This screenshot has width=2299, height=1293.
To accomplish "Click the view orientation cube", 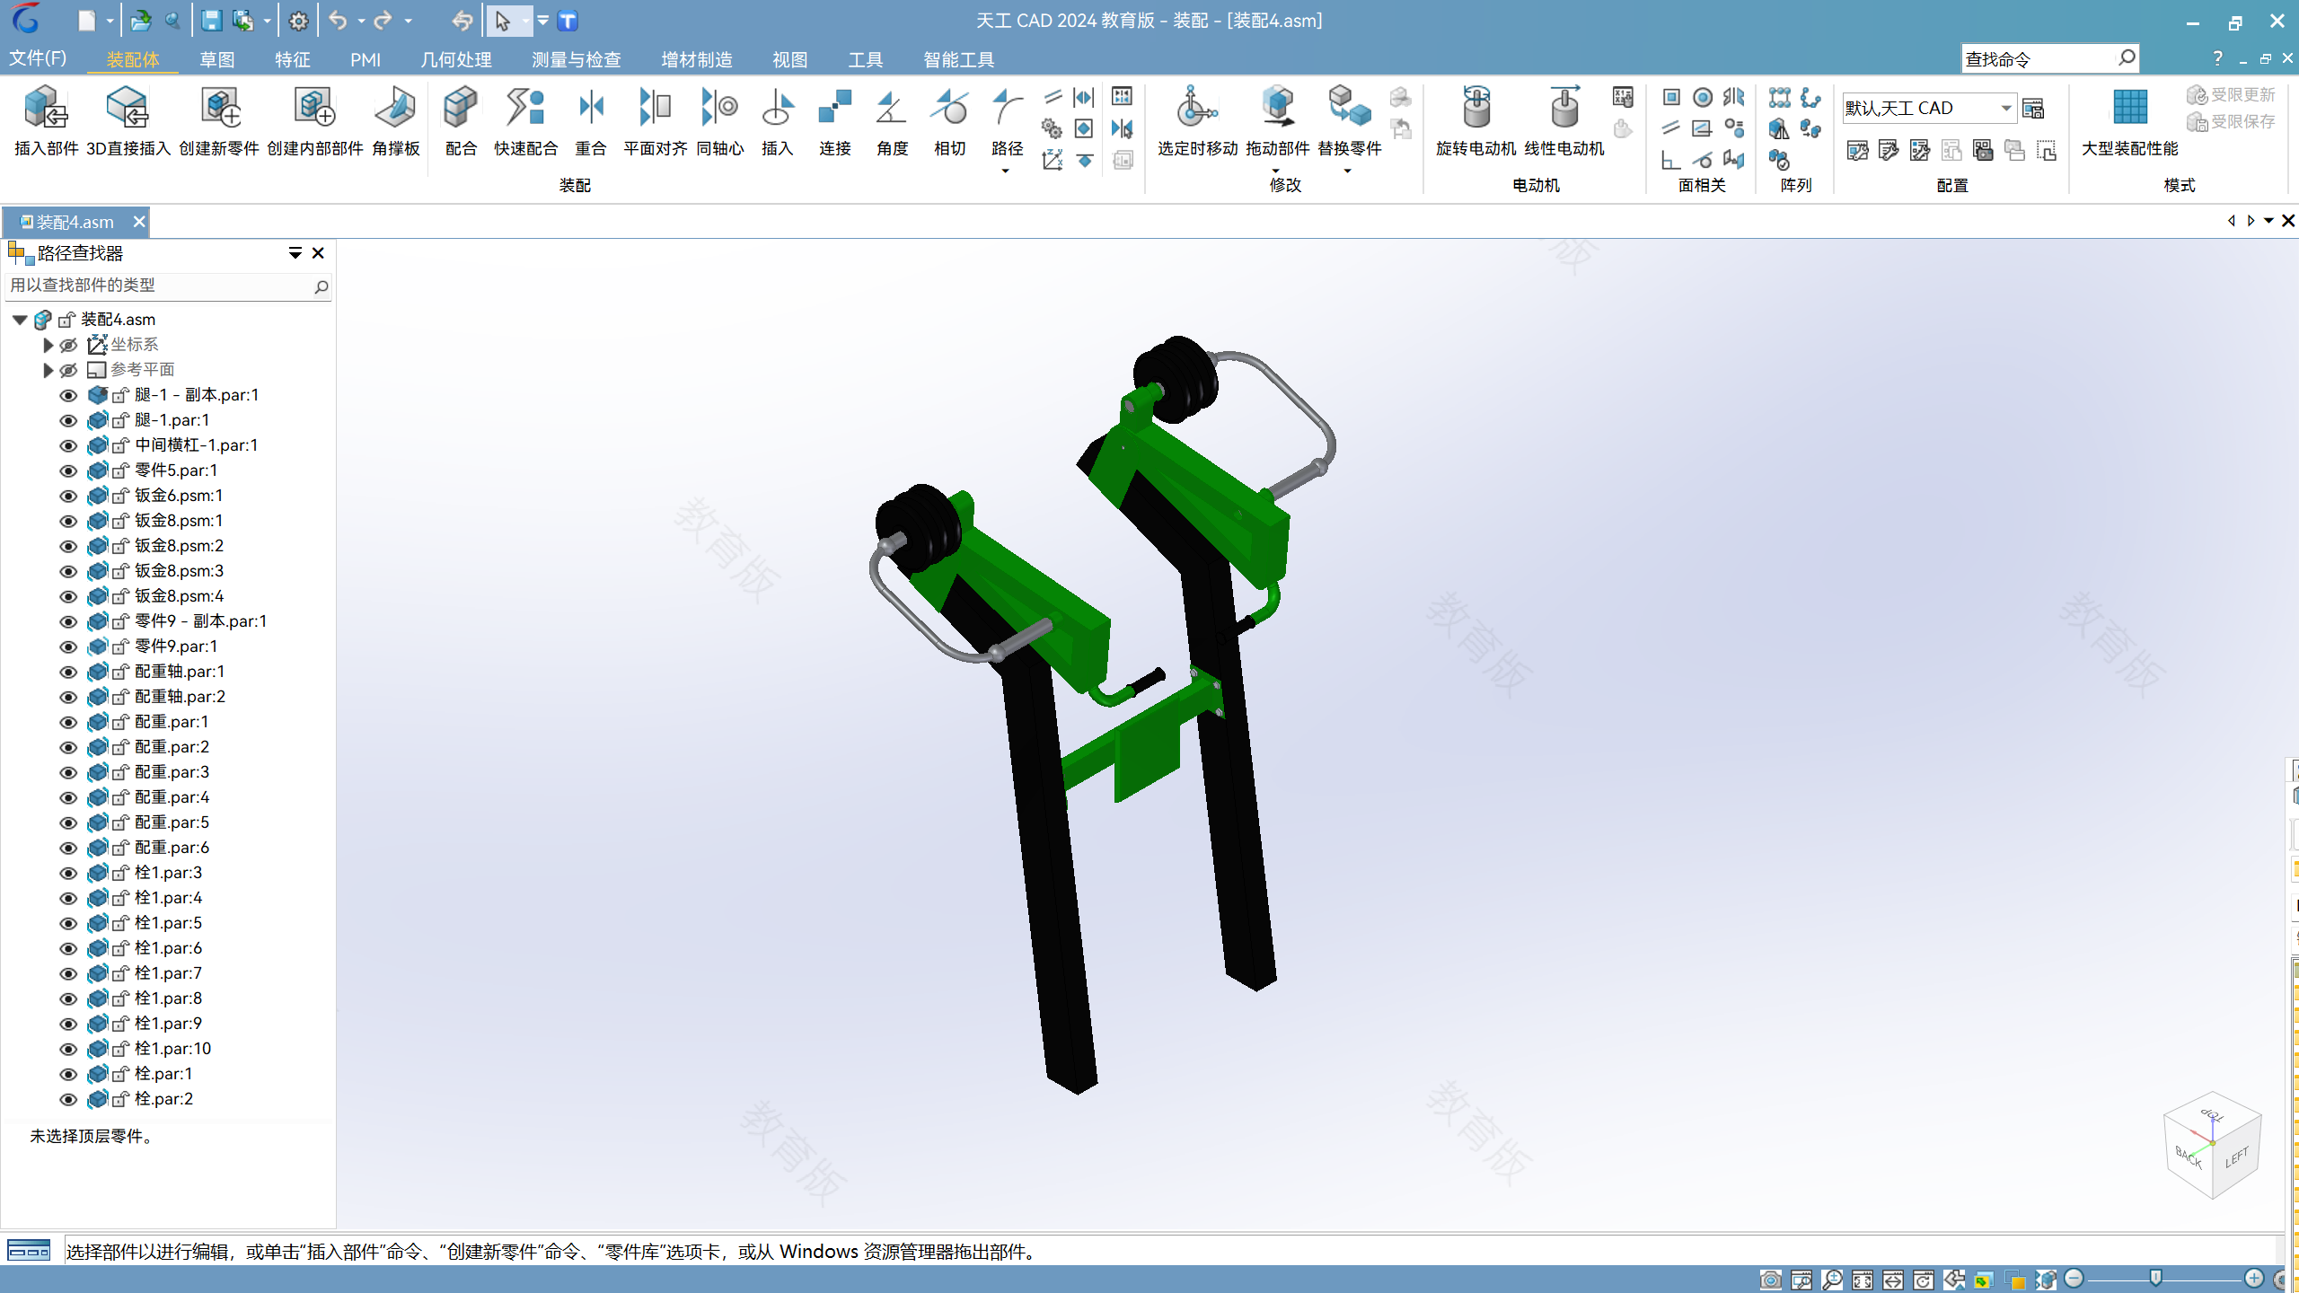I will tap(2212, 1145).
